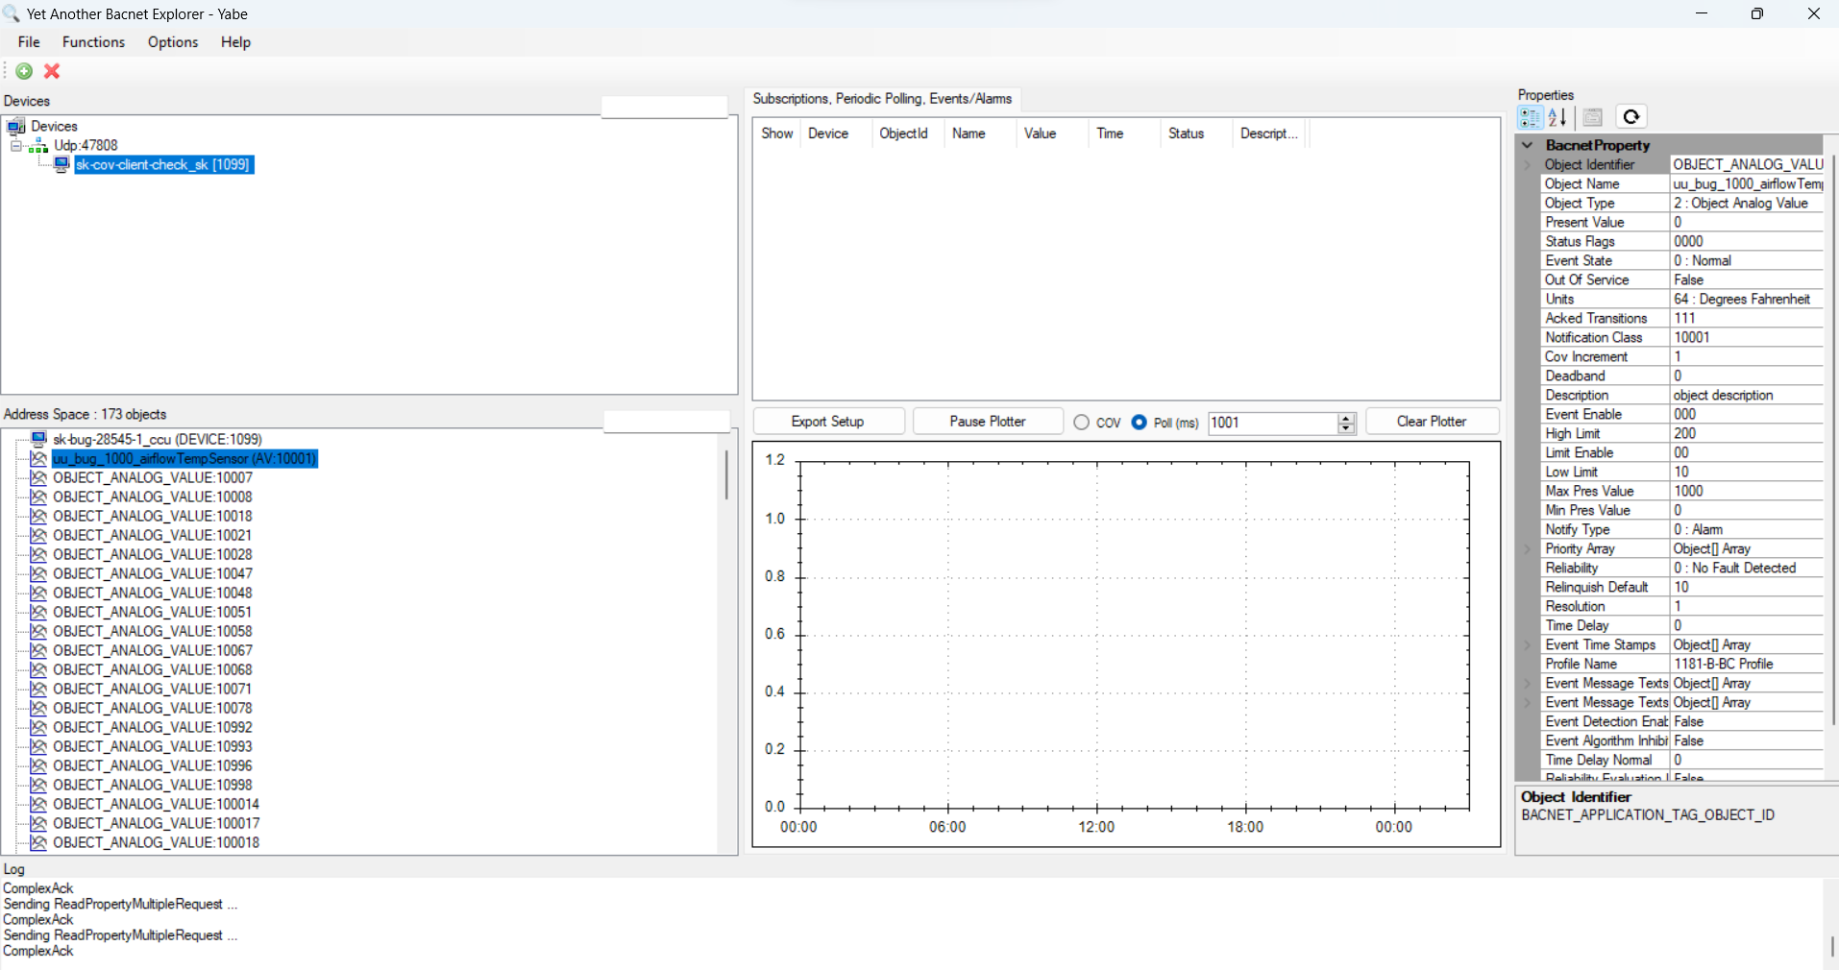This screenshot has width=1839, height=970.
Task: Click the refresh properties icon
Action: [1631, 117]
